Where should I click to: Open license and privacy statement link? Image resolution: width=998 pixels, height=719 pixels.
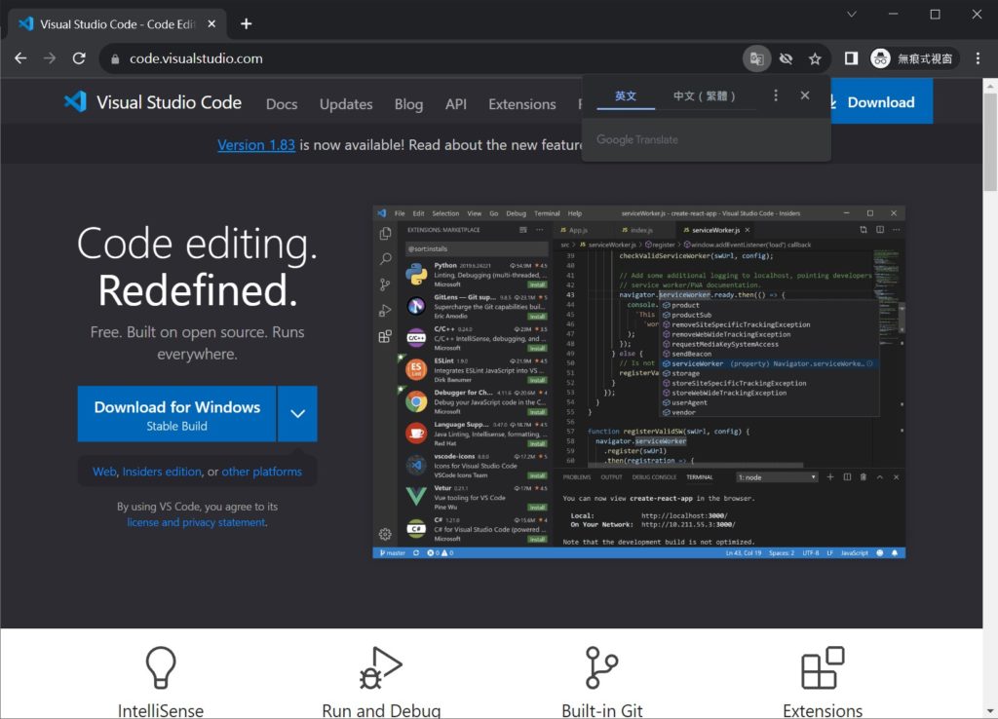click(197, 522)
